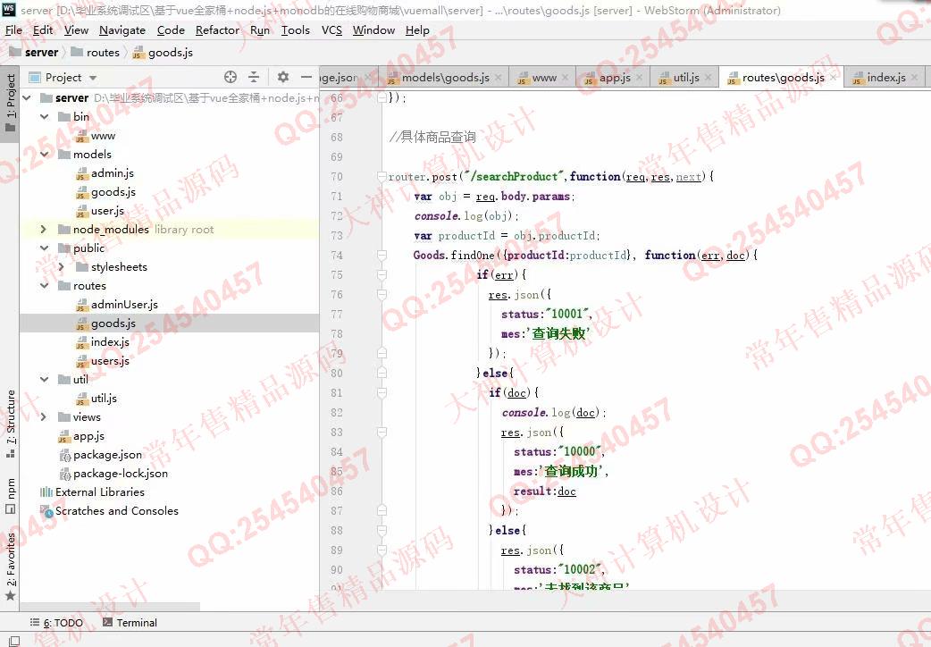The height and width of the screenshot is (647, 931).
Task: Open the Refactor menu
Action: click(x=217, y=29)
